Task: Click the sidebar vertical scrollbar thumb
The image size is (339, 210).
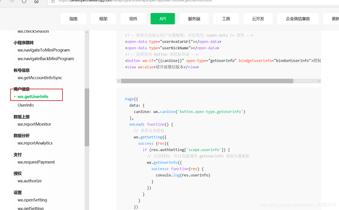Action: coord(87,117)
